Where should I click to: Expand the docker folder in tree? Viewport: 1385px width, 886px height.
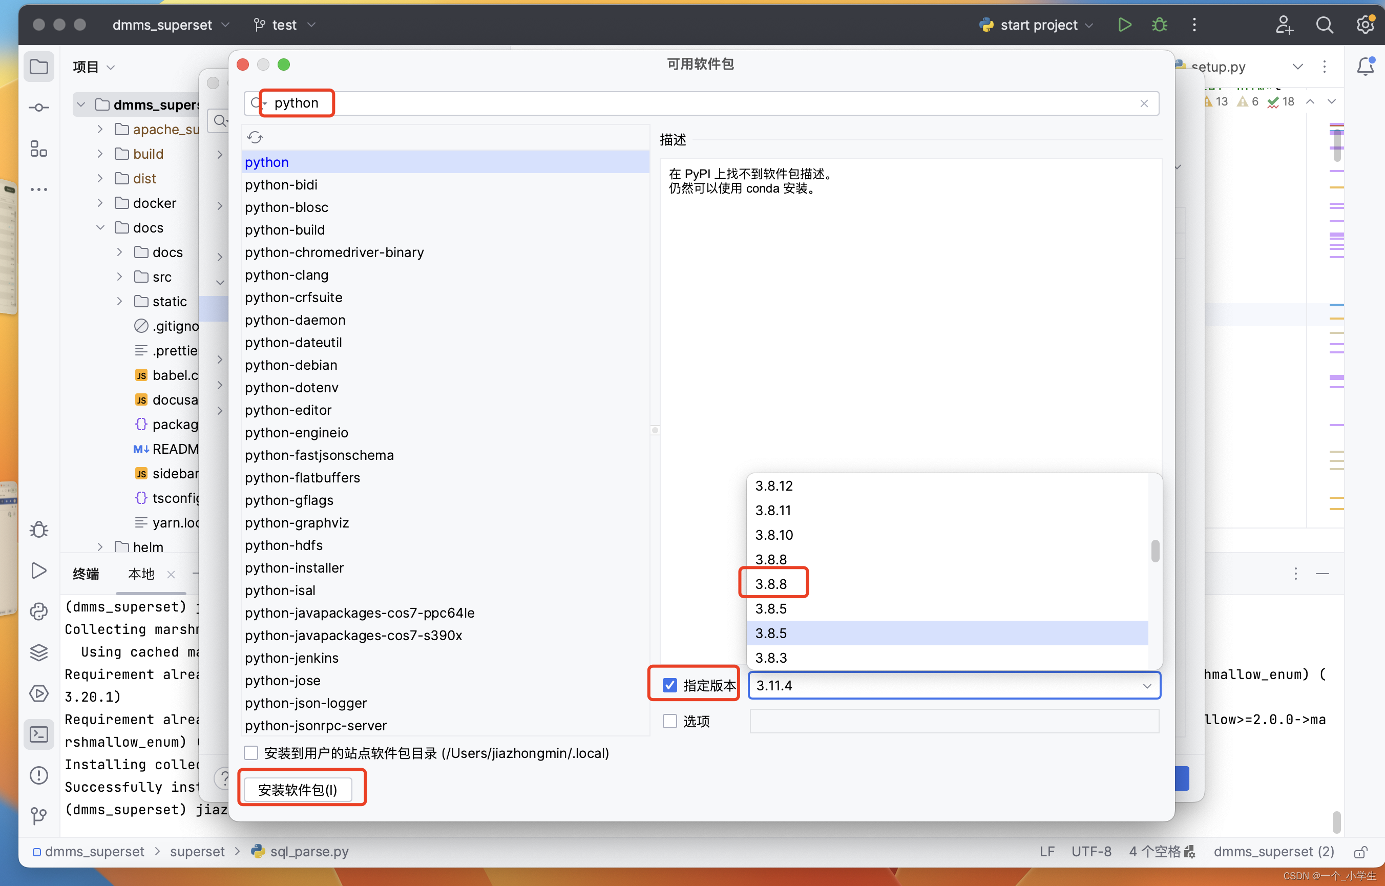tap(100, 203)
